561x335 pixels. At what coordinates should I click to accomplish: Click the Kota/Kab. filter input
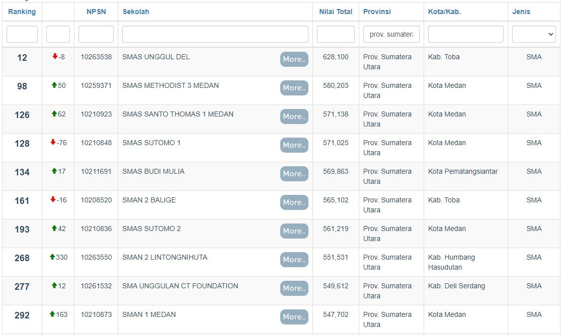(465, 34)
